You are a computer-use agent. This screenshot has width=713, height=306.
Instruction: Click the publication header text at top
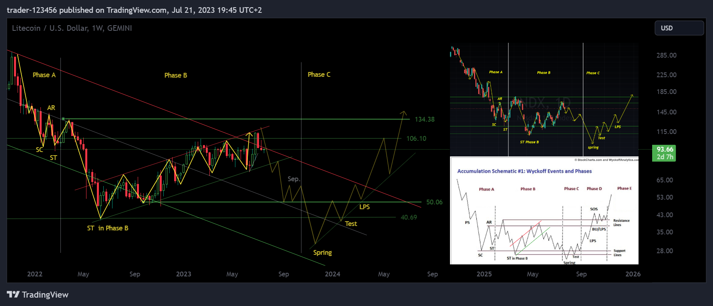click(135, 10)
